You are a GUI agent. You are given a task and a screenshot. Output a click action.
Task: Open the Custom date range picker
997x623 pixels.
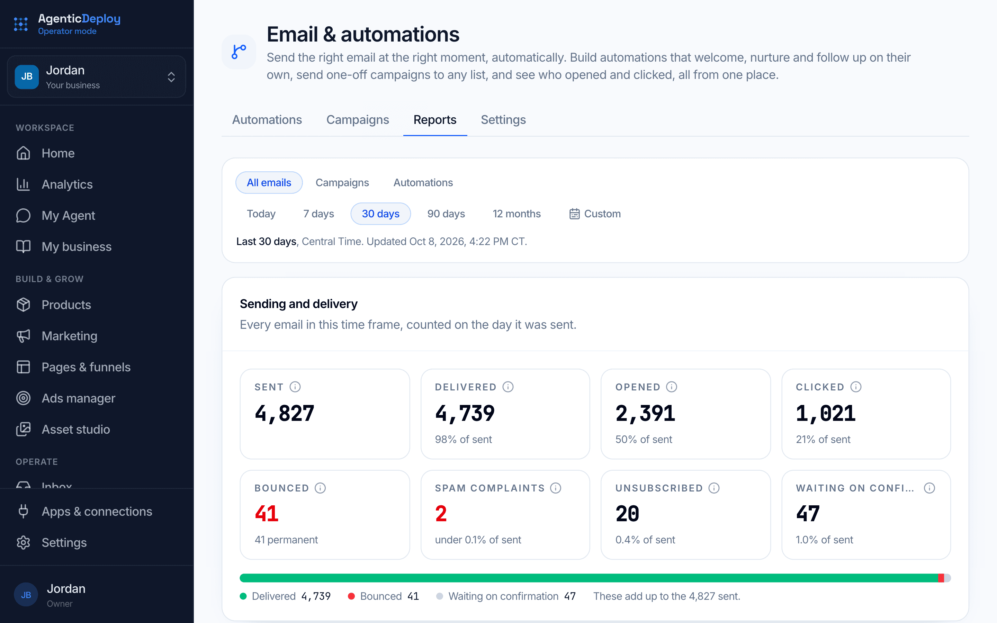595,214
